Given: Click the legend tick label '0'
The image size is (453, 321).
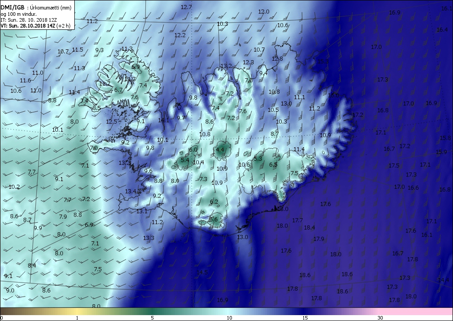Looking at the screenshot, I should (2, 318).
